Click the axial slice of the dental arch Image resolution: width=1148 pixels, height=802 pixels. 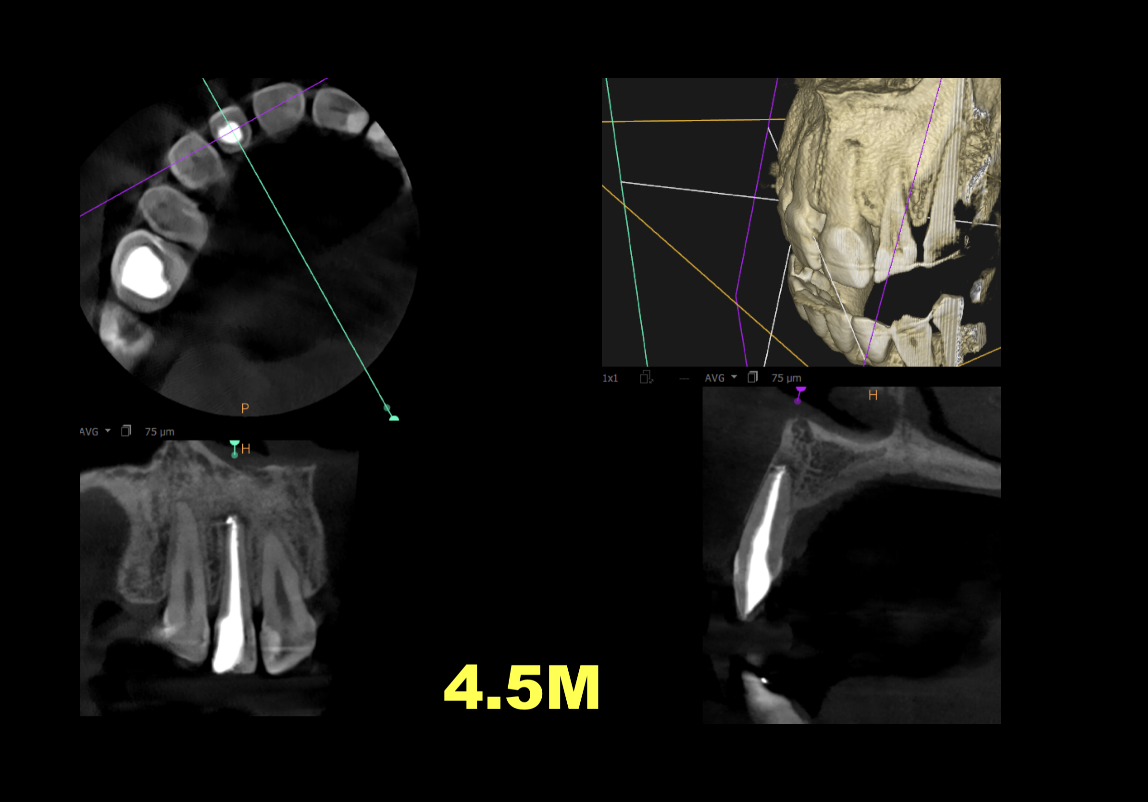[250, 248]
